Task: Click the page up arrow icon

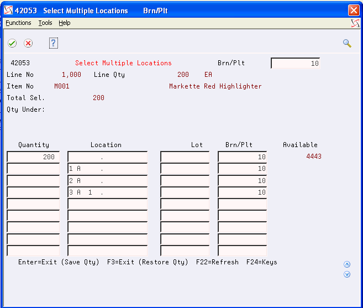Action: (347, 264)
